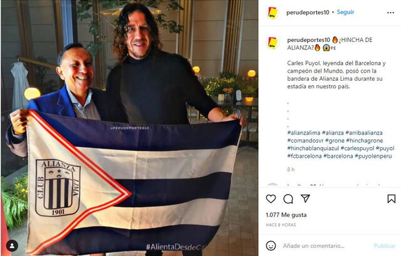Open the #carlespuyol hashtag
Screen dimensions: 401x256
coord(358,148)
